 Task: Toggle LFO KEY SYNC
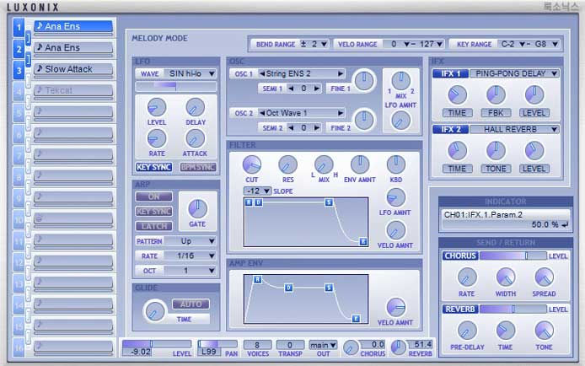click(x=153, y=167)
